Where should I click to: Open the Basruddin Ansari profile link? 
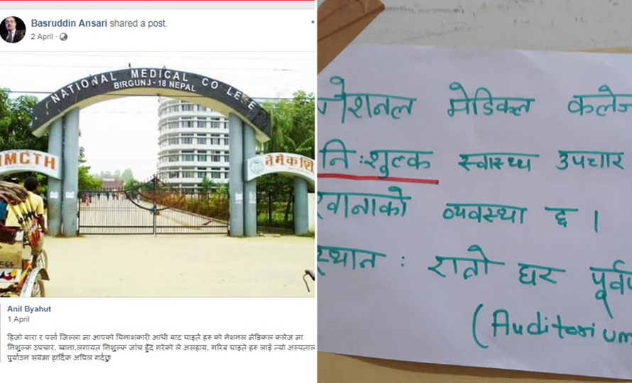coord(69,23)
